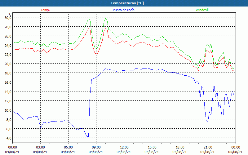248x155 pixels.
Task: Select the blue "Punto de rocío" legend label
Action: [x=123, y=10]
